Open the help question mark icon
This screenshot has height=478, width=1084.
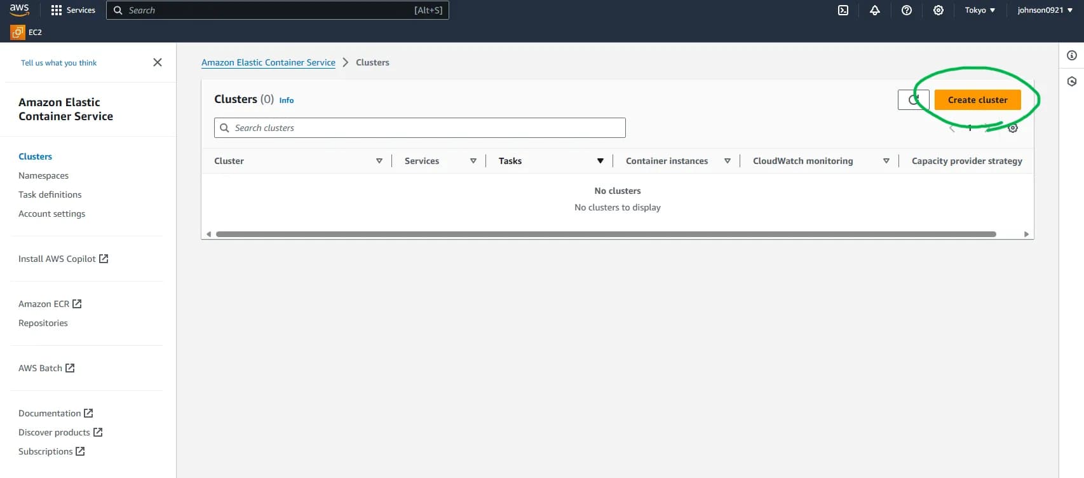(x=907, y=10)
